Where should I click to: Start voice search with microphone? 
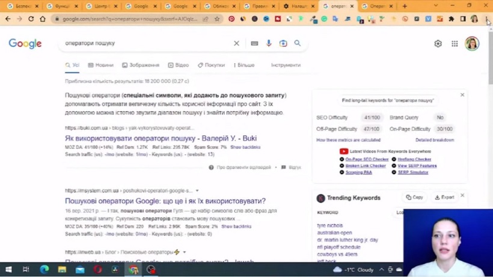tap(269, 43)
